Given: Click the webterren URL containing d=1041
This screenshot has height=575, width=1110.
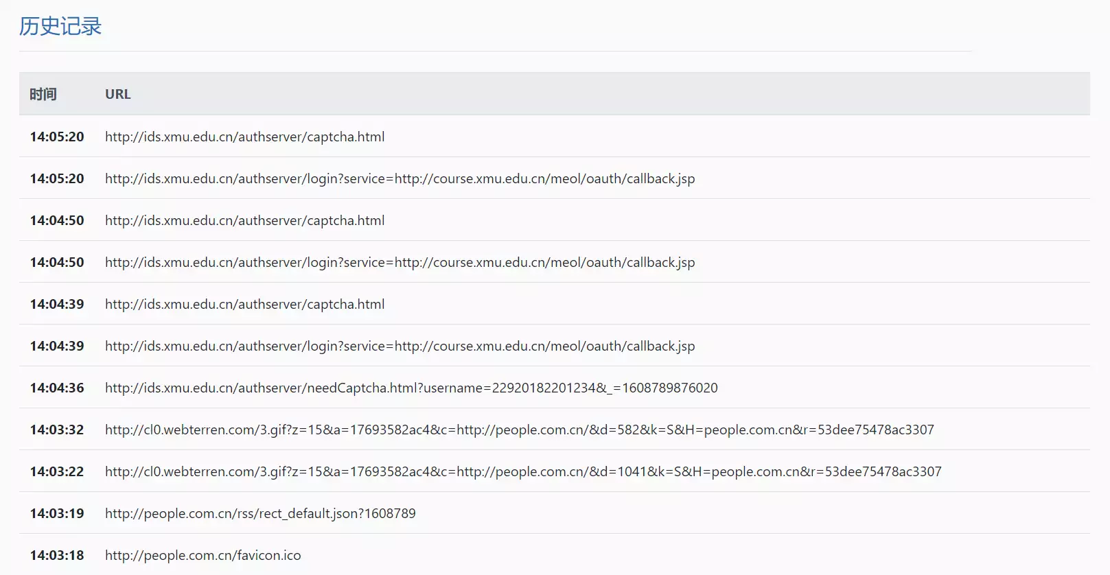Looking at the screenshot, I should (523, 471).
